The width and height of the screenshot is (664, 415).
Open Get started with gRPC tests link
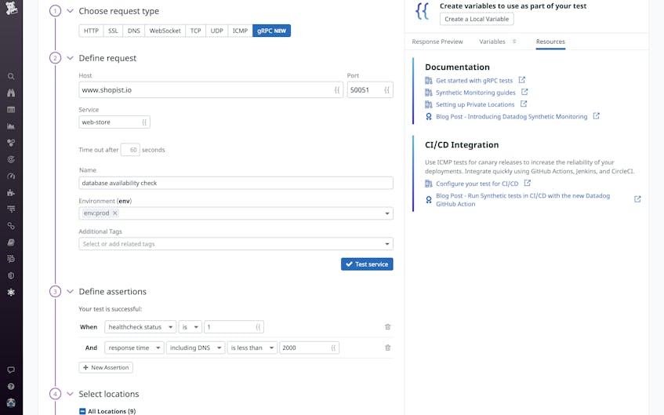(x=474, y=81)
